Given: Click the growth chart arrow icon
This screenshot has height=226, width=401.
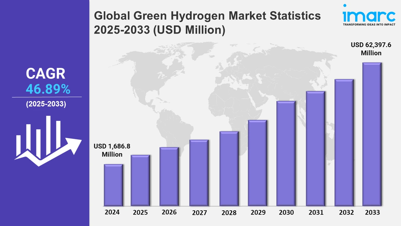Looking at the screenshot, I should pyautogui.click(x=47, y=141).
